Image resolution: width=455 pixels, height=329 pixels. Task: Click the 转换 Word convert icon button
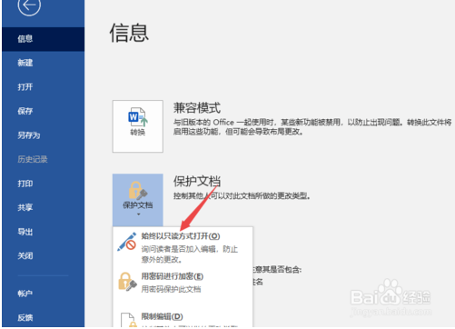(x=138, y=126)
